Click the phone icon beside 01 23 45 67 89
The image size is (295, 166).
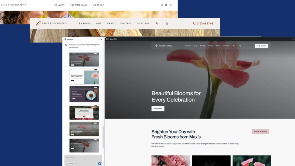tap(194, 23)
